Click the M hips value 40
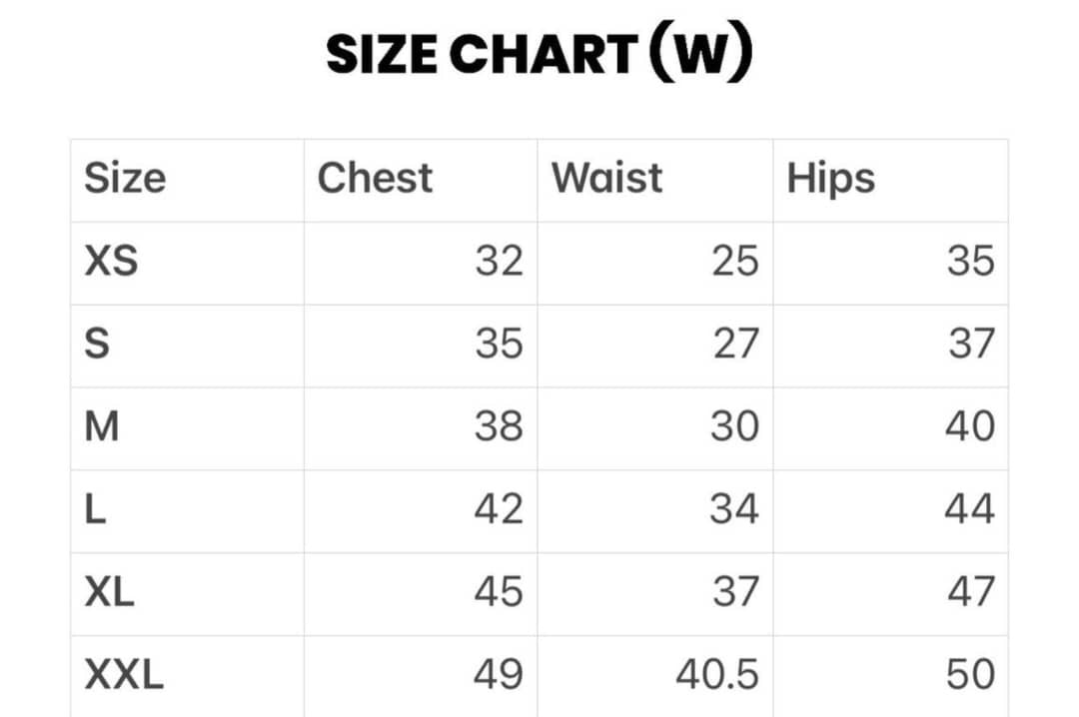Screen dimensions: 1079x717 click(969, 427)
